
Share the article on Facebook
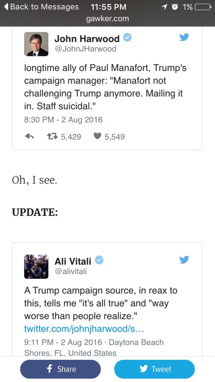pos(60,369)
